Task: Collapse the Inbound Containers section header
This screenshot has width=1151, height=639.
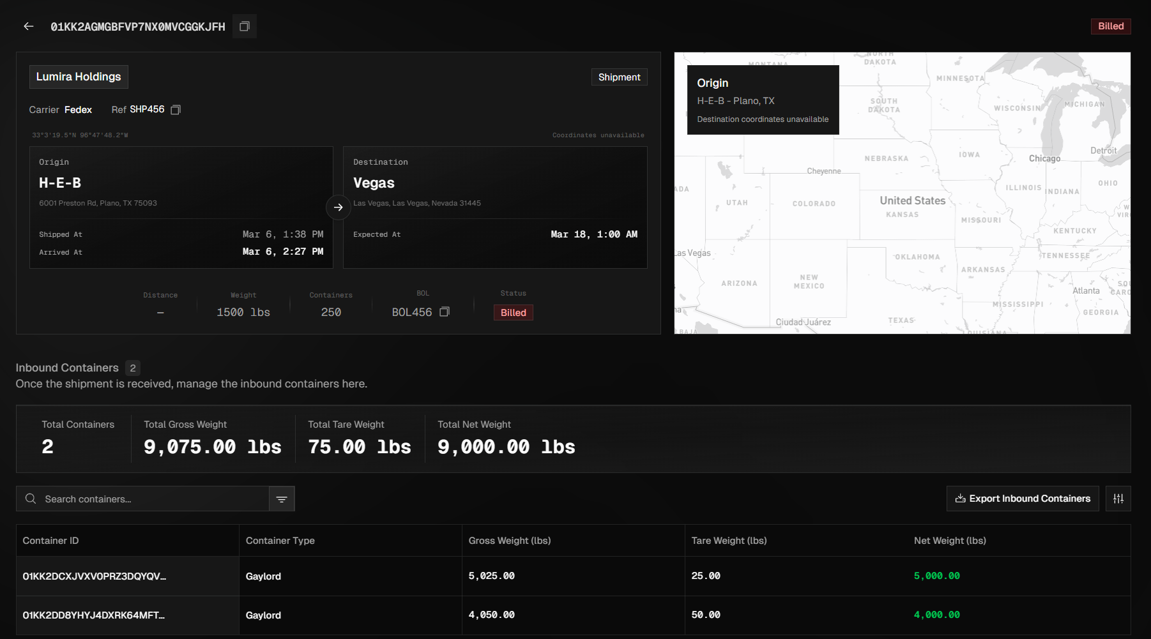Action: click(x=66, y=368)
